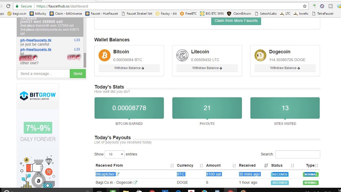Open the Bagi.Co.in - Dogecoin faucet link
Viewport: 341px width, 192px height.
tap(114, 182)
